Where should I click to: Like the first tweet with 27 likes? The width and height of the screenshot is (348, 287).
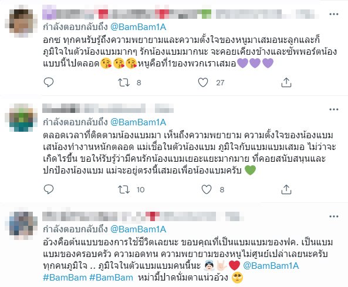tap(203, 82)
